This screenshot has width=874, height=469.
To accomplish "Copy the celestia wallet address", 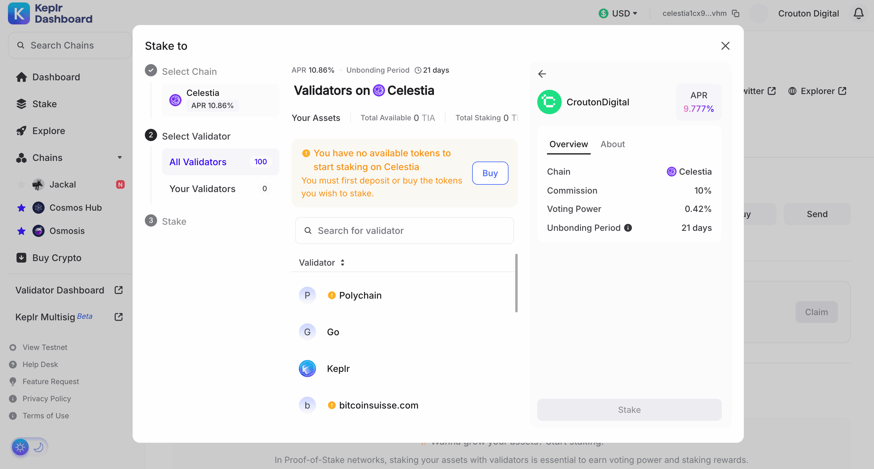I will 736,13.
